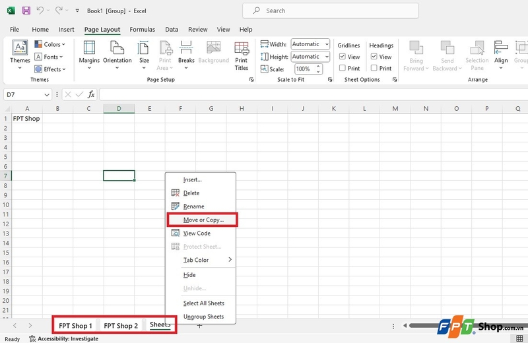Screen dimensions: 528x343
Task: Choose Insert from context menu
Action: click(x=201, y=180)
